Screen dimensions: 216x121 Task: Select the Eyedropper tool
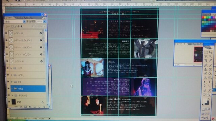pos(209,90)
